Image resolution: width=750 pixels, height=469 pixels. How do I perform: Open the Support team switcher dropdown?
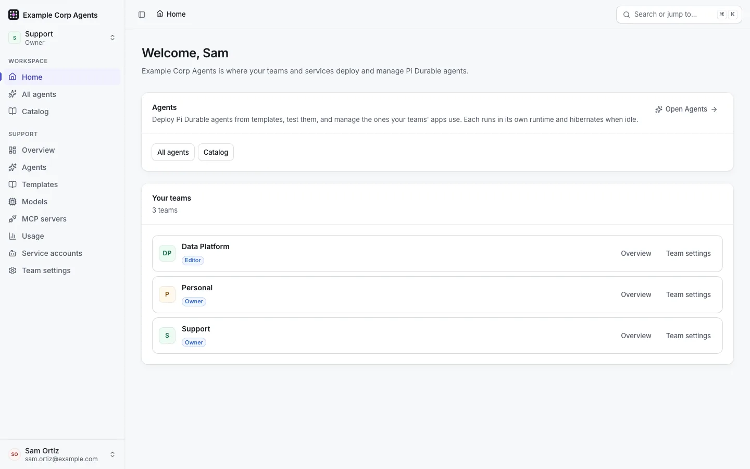click(x=63, y=38)
